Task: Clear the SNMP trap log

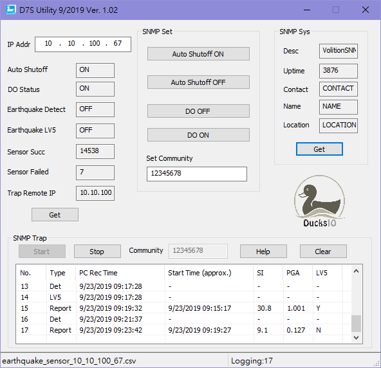Action: pos(323,251)
